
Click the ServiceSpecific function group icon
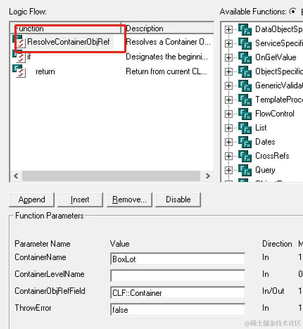pyautogui.click(x=245, y=43)
